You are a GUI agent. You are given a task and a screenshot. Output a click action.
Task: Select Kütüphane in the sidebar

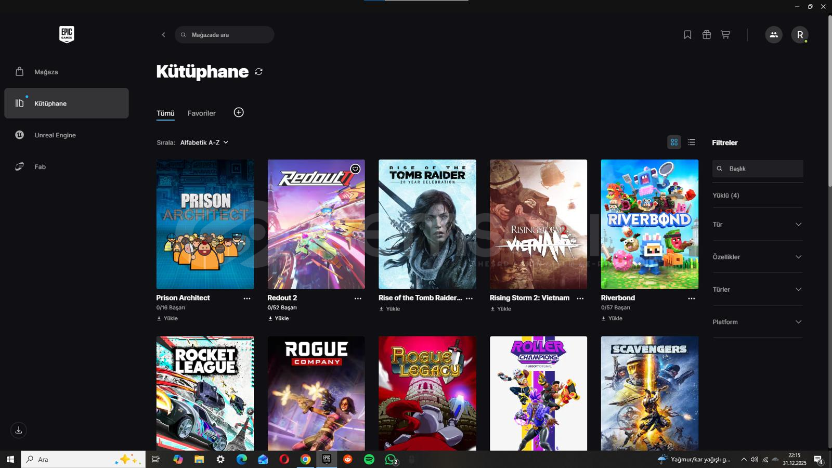67,103
